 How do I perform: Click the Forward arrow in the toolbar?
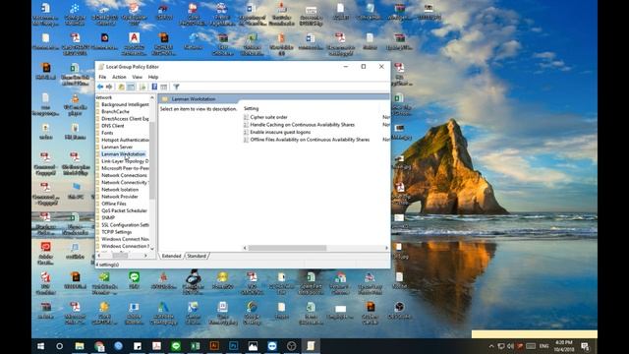(x=109, y=87)
